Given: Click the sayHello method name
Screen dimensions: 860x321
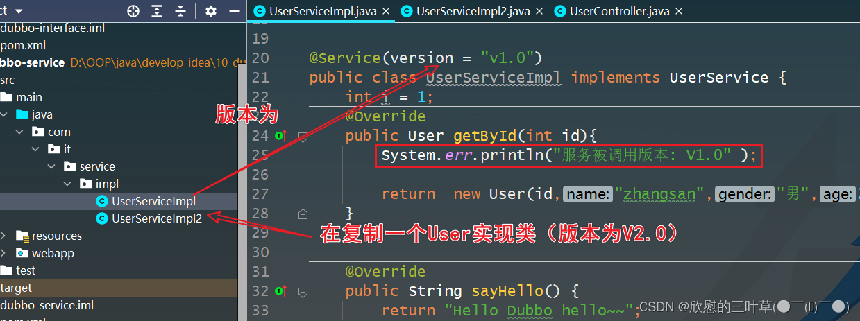Looking at the screenshot, I should (x=507, y=290).
